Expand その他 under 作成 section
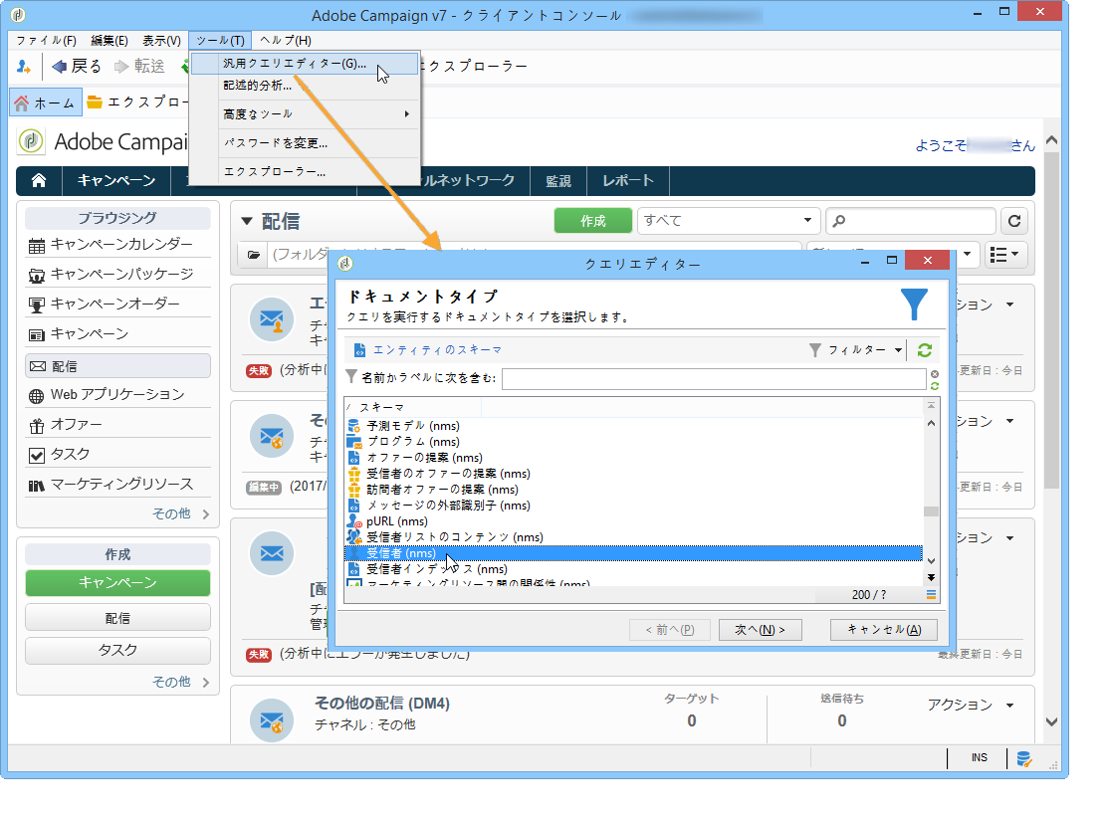Image resolution: width=1107 pixels, height=815 pixels. pyautogui.click(x=181, y=682)
